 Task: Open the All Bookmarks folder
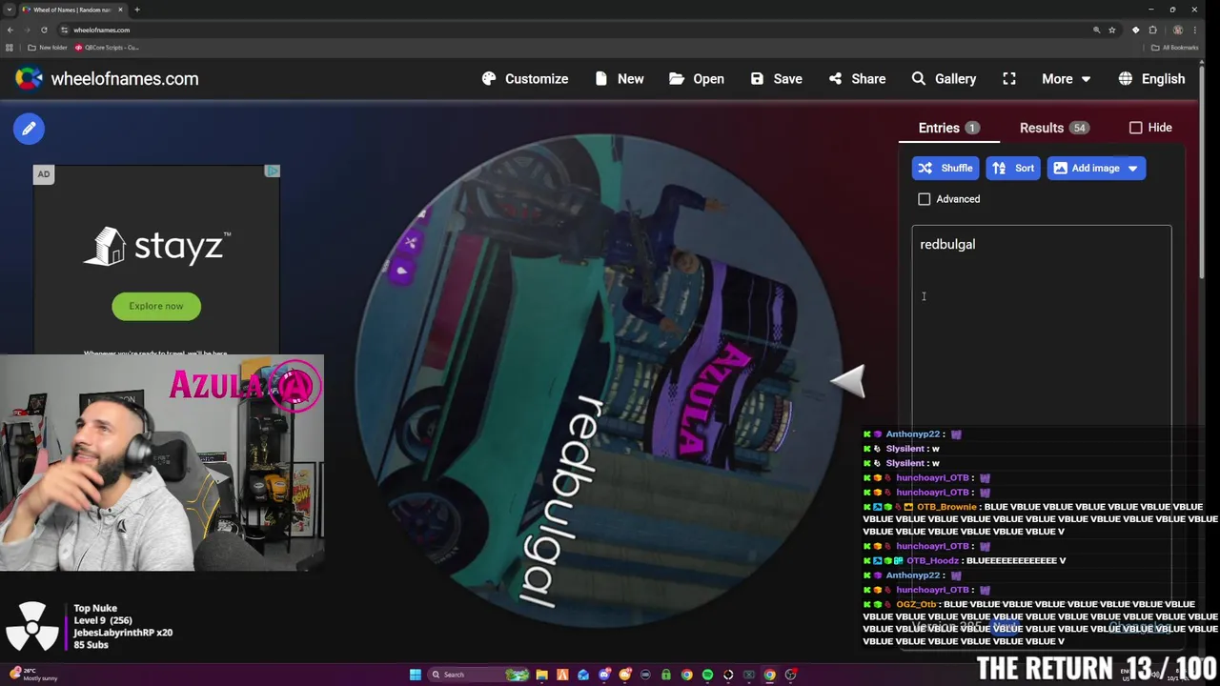1174,48
